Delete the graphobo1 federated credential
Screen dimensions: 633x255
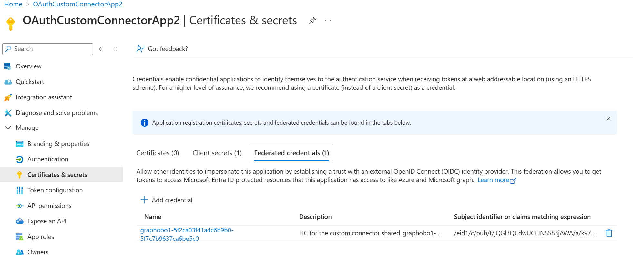point(609,233)
